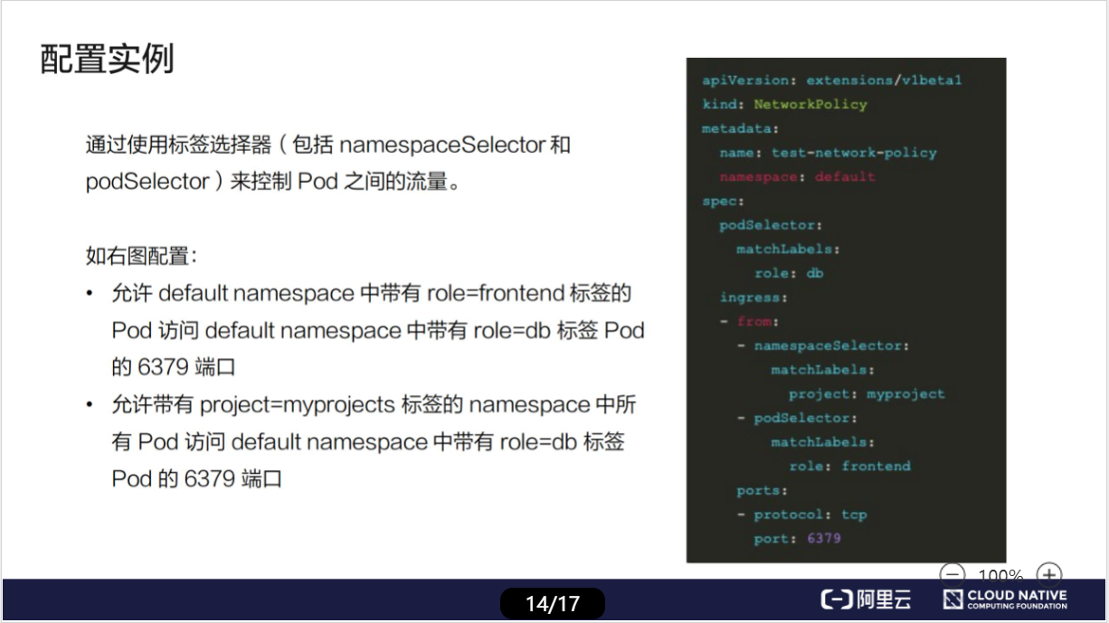This screenshot has height=623, width=1109.
Task: Click the zoom in plus icon
Action: point(1048,573)
